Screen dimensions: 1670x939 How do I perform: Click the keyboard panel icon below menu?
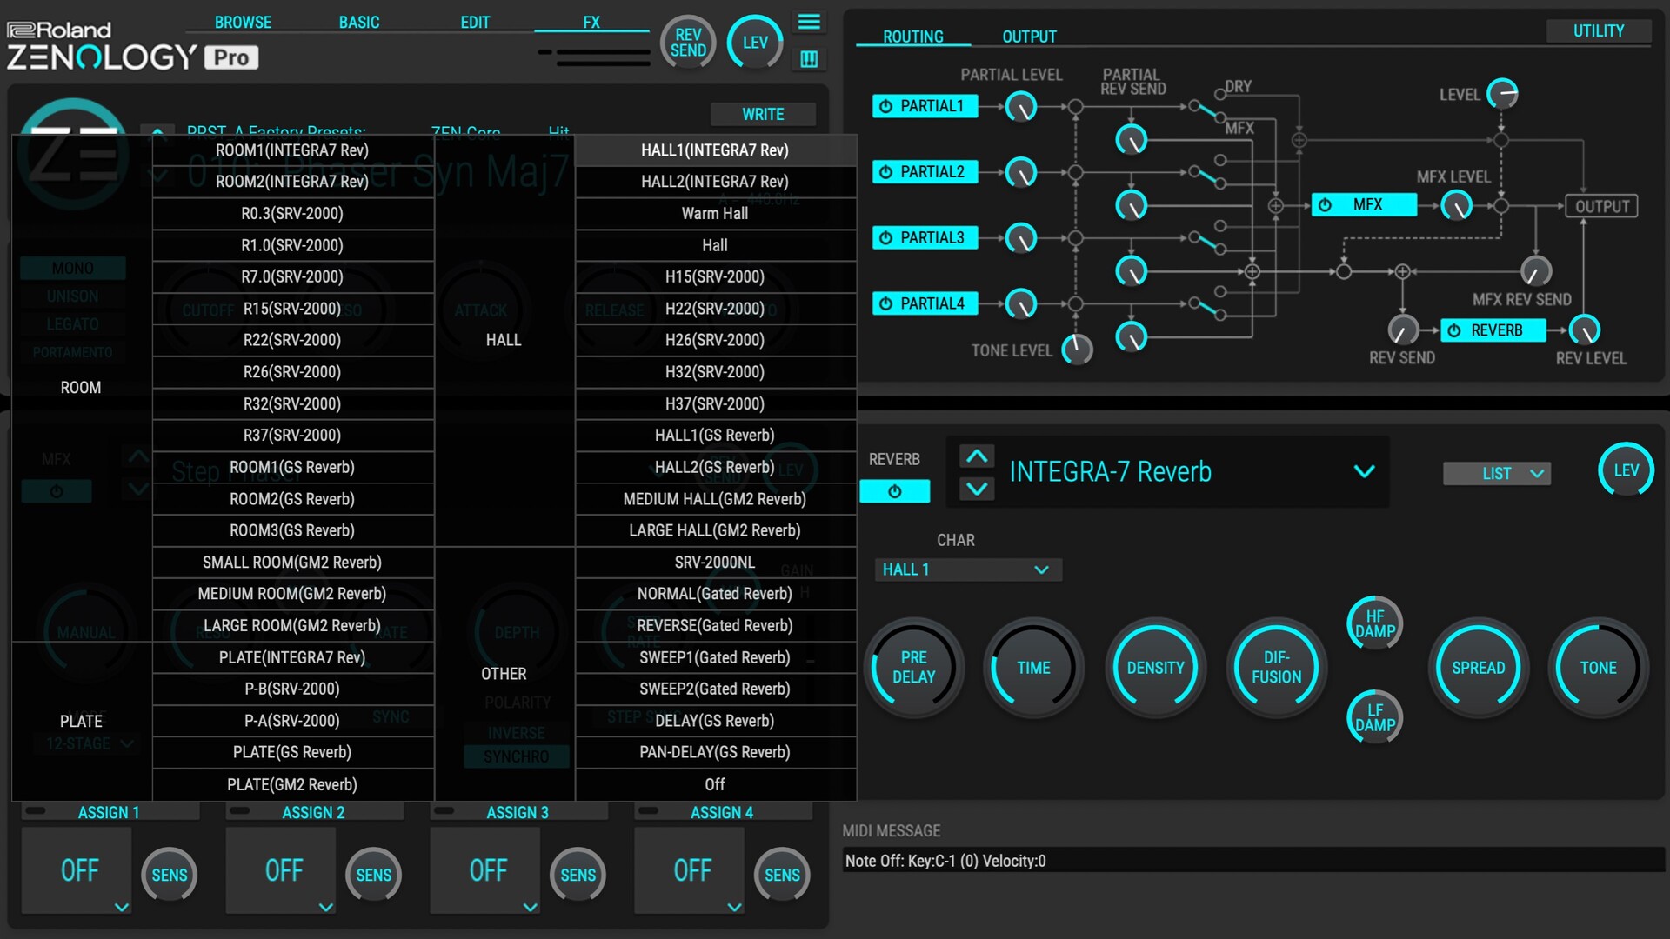[809, 59]
